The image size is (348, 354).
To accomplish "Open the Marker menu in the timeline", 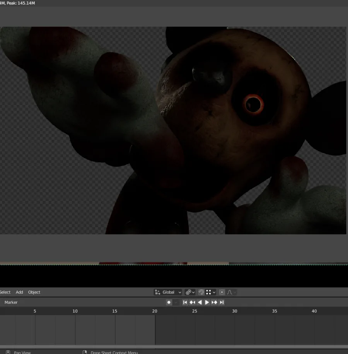I will [11, 302].
